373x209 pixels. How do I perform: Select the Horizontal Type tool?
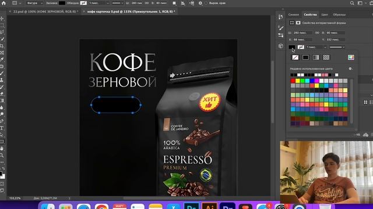click(2, 128)
